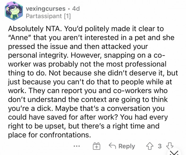Open the vexingcurses username link
The width and height of the screenshot is (186, 155).
(46, 9)
